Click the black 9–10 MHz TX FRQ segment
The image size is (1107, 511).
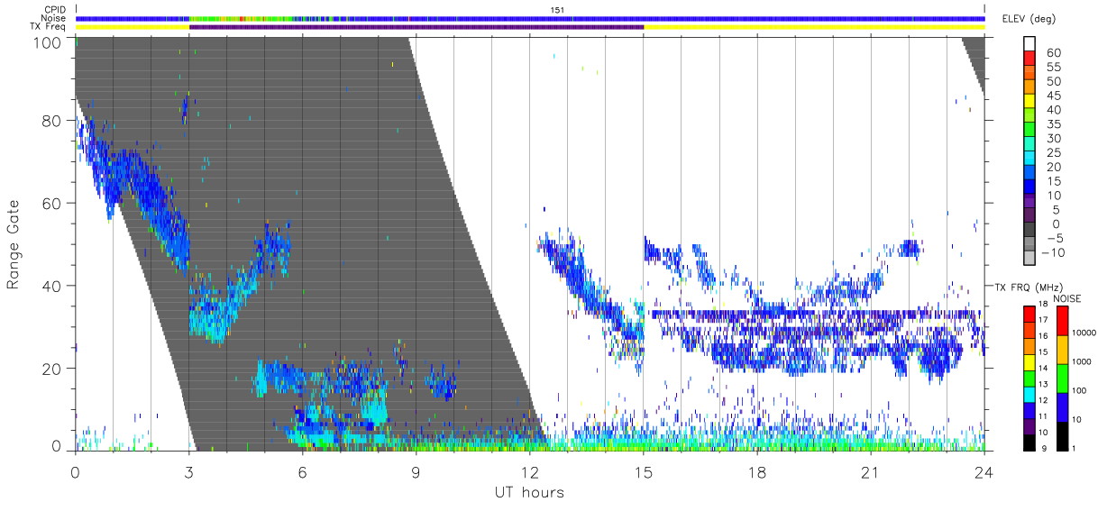pyautogui.click(x=1029, y=443)
